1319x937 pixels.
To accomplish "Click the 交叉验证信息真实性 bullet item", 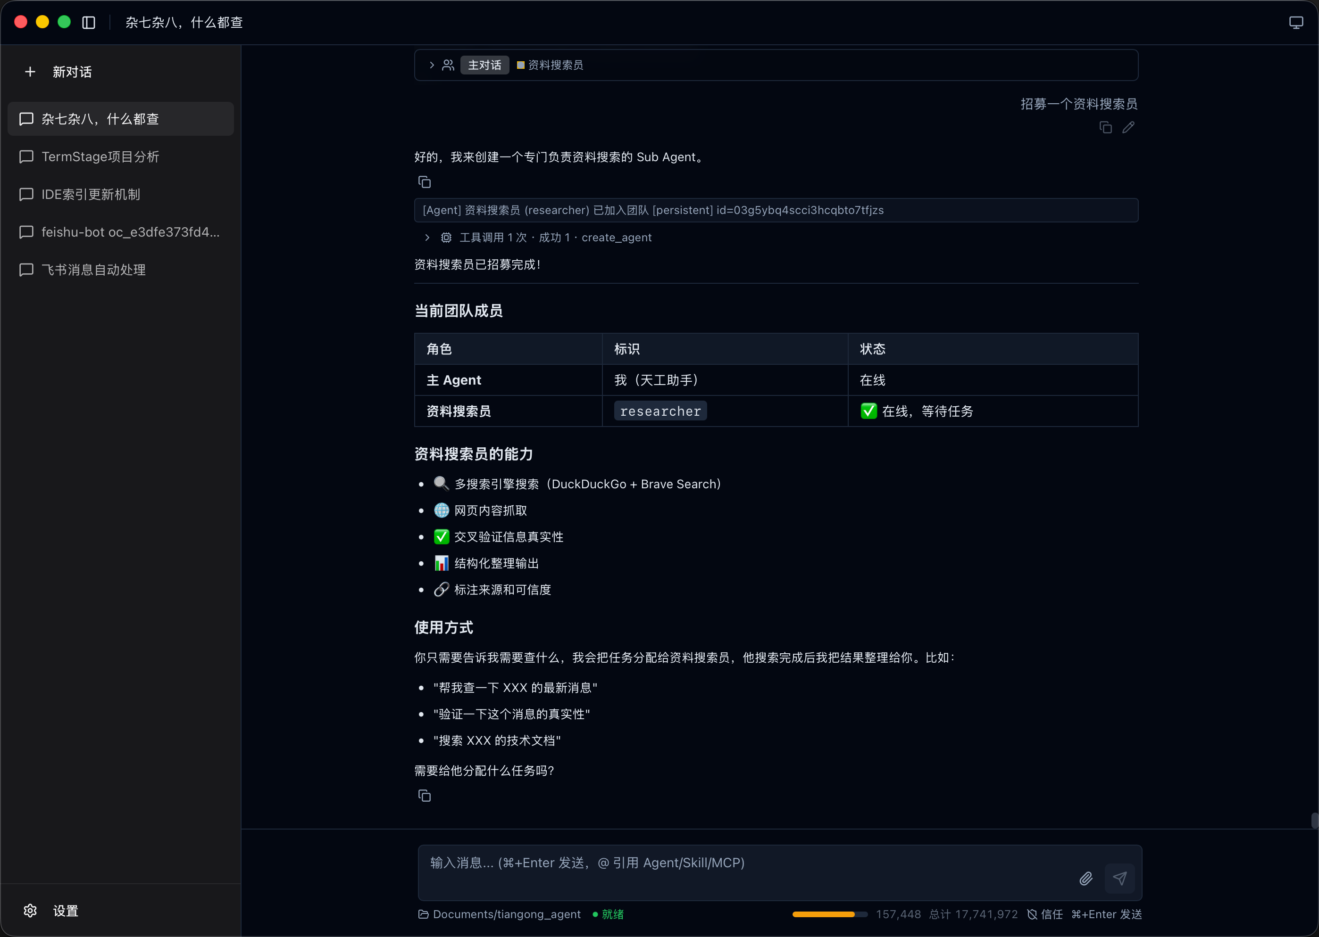I will [x=499, y=537].
